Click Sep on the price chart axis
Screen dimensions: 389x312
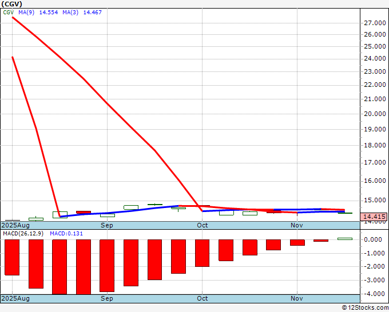(x=107, y=225)
